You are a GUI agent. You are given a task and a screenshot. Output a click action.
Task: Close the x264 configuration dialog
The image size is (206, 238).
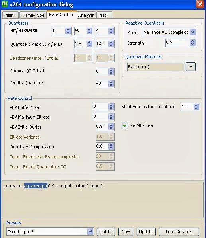pos(200,4)
